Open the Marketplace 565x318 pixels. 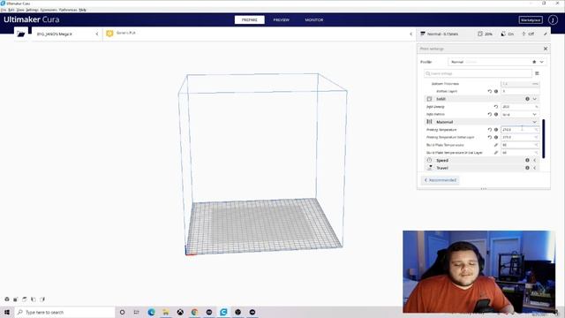pos(531,19)
